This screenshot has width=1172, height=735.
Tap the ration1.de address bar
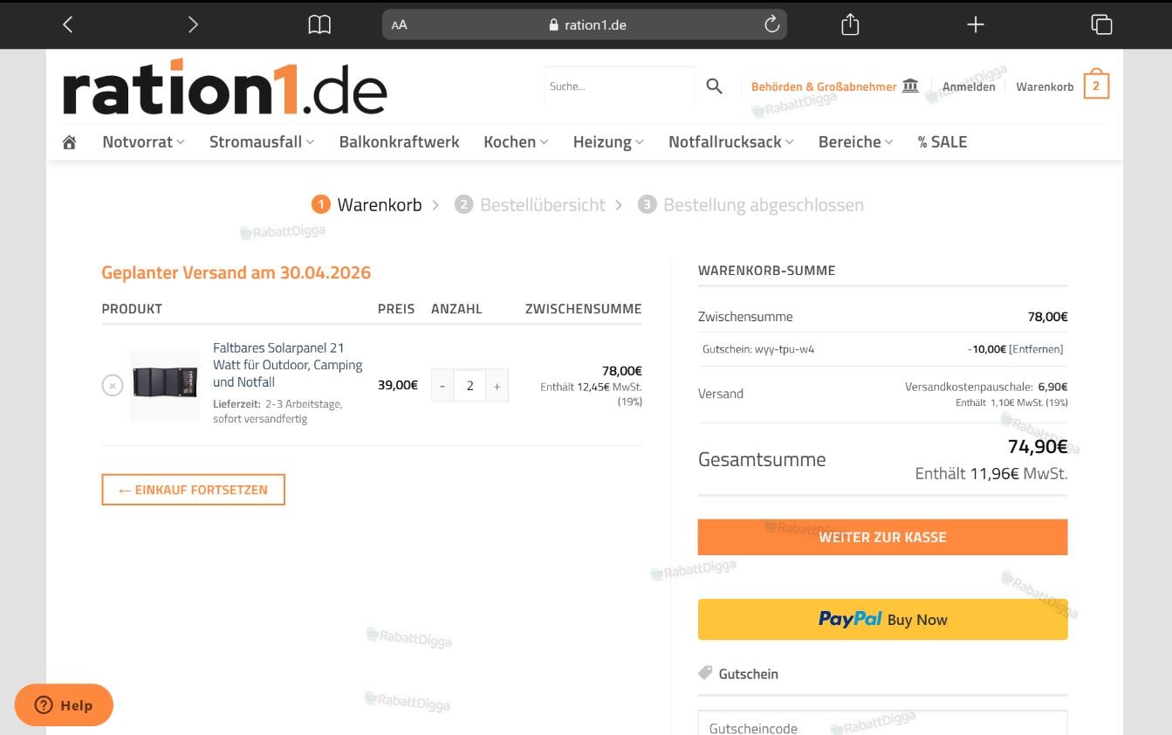pos(585,24)
